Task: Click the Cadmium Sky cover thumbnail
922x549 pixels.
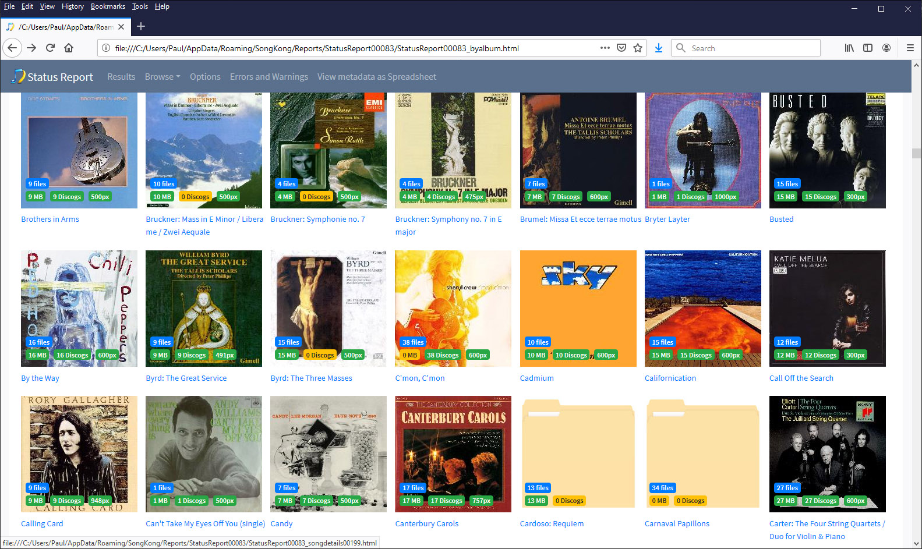Action: (x=578, y=309)
